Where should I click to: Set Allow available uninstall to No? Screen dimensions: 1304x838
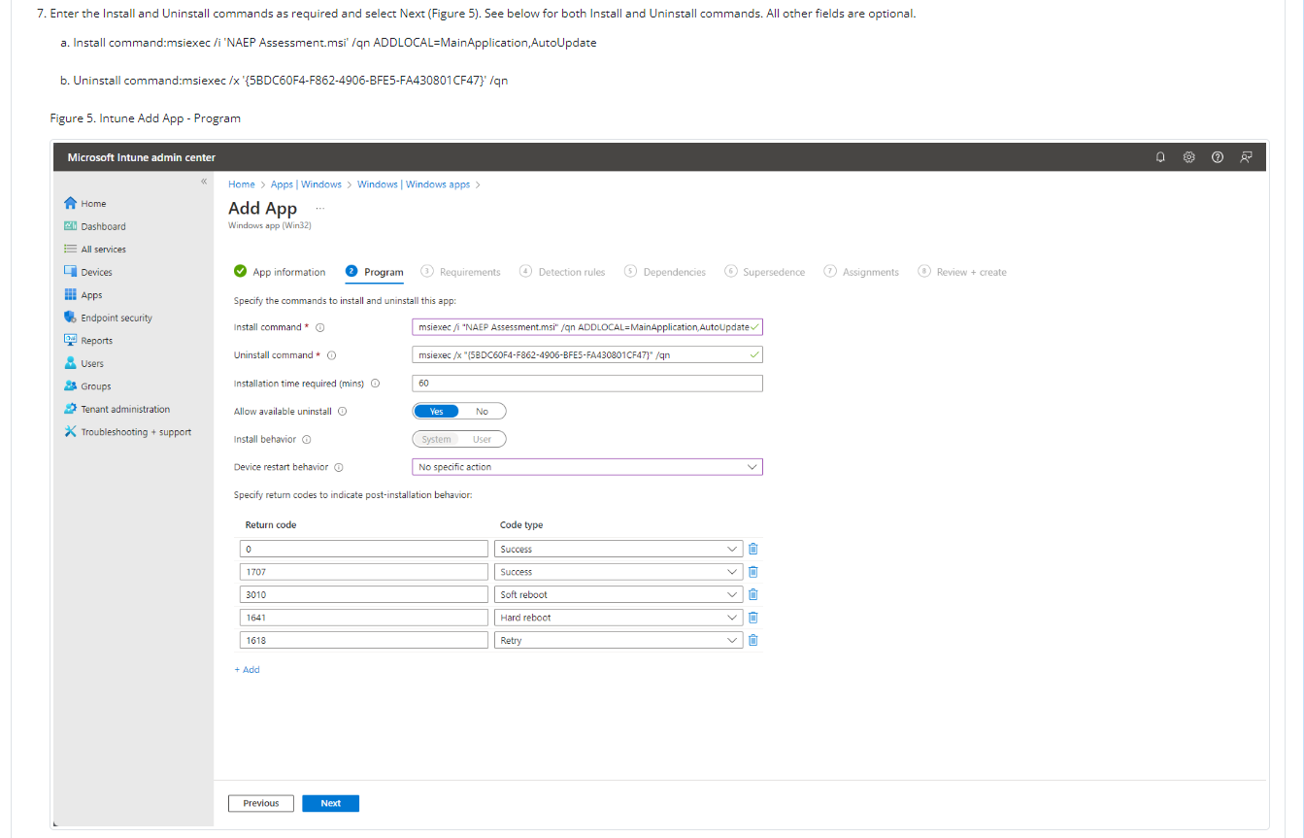coord(482,412)
